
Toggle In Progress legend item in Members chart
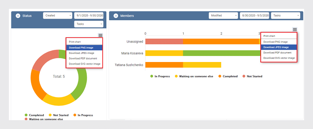[x=160, y=76]
